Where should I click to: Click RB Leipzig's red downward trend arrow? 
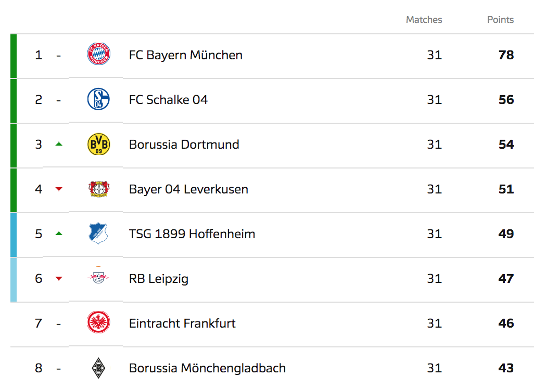pos(59,279)
